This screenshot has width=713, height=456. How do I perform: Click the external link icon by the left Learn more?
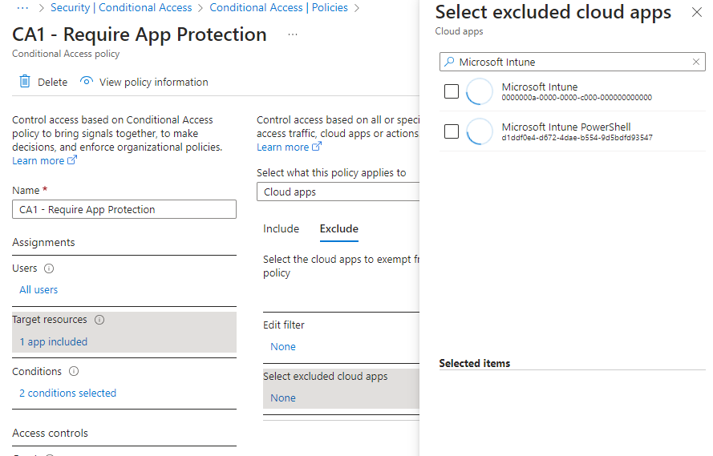click(x=72, y=160)
